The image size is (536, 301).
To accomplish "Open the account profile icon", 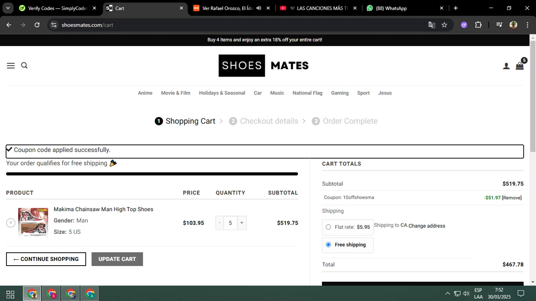I will [x=506, y=66].
